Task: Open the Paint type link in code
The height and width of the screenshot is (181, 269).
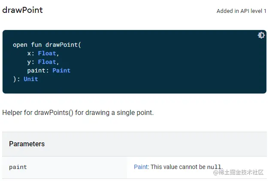Action: coord(61,70)
